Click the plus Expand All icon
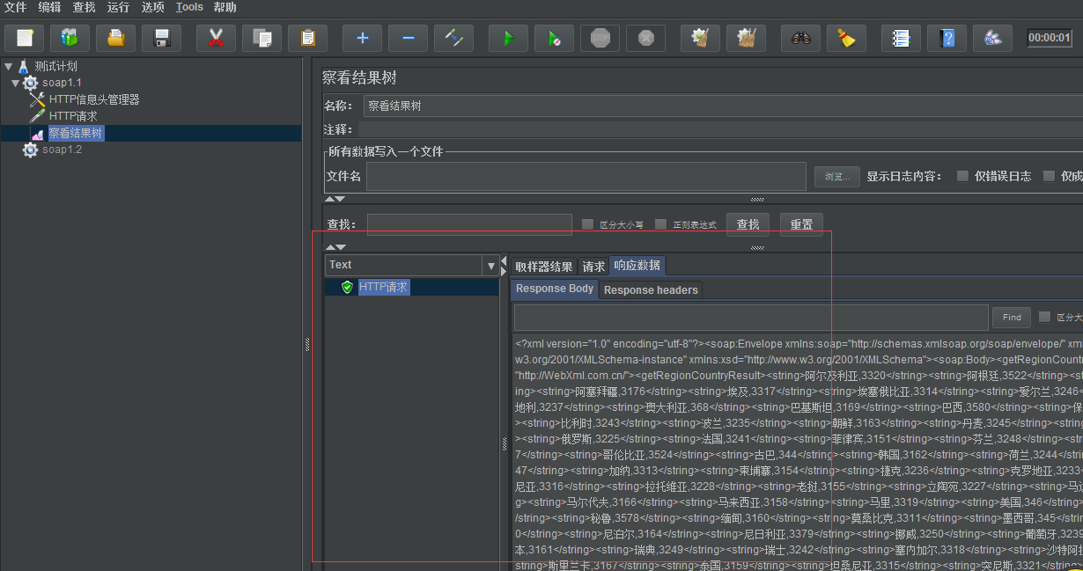Viewport: 1083px width, 571px height. [362, 38]
